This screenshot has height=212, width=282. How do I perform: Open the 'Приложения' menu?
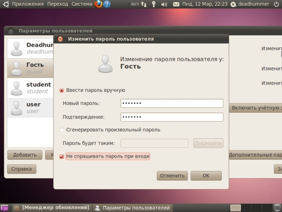tap(27, 4)
